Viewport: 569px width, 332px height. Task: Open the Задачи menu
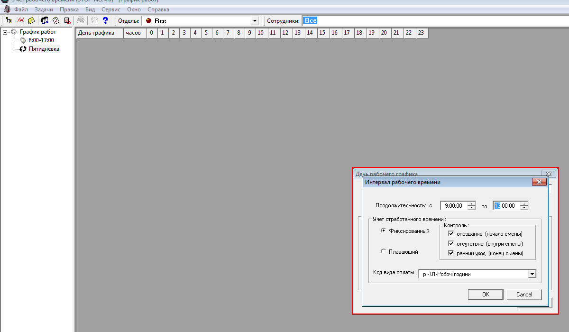pyautogui.click(x=44, y=9)
